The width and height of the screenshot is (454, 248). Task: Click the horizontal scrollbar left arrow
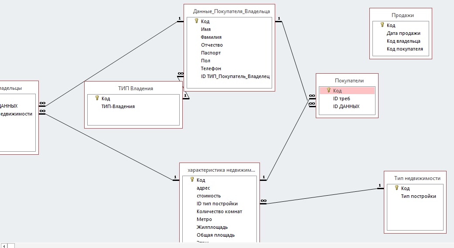(x=4, y=246)
